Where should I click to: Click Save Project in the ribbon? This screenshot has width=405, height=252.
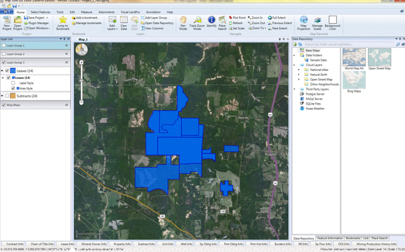pyautogui.click(x=36, y=17)
